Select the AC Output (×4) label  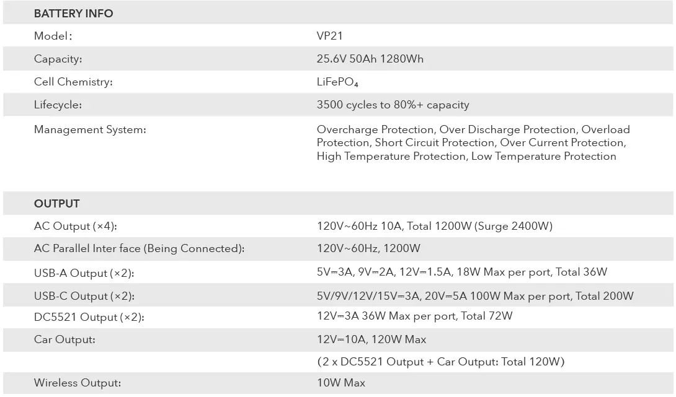75,226
